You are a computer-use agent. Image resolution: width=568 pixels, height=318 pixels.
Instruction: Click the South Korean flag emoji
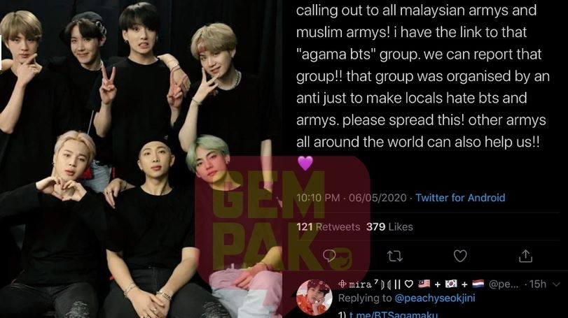(x=451, y=284)
